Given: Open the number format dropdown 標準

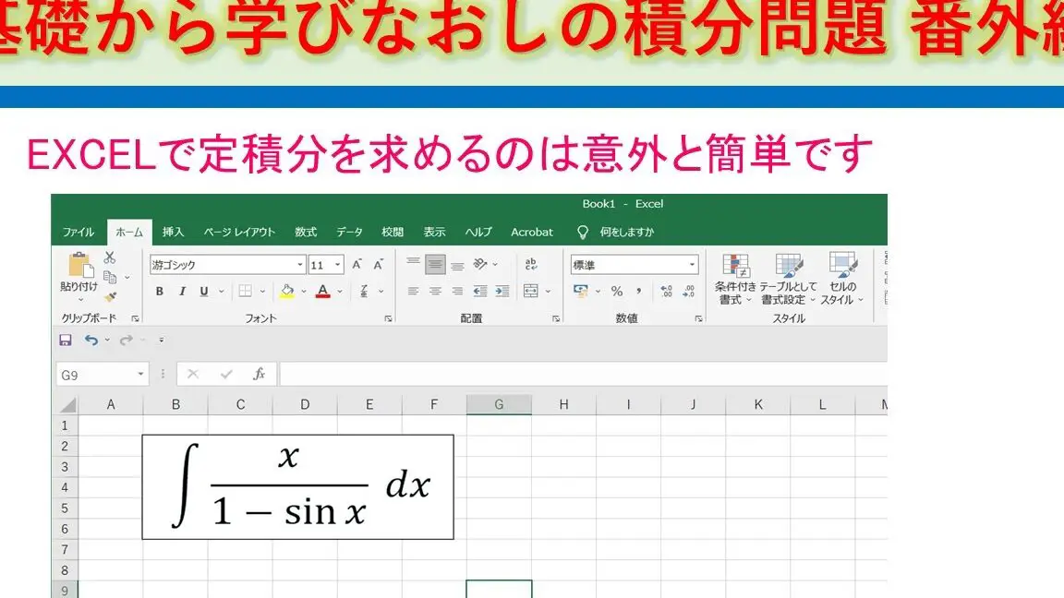Looking at the screenshot, I should pos(693,265).
